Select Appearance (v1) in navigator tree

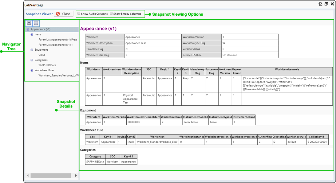click(x=41, y=29)
